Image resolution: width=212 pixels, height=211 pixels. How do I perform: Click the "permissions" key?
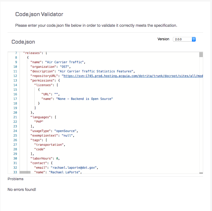[42, 81]
